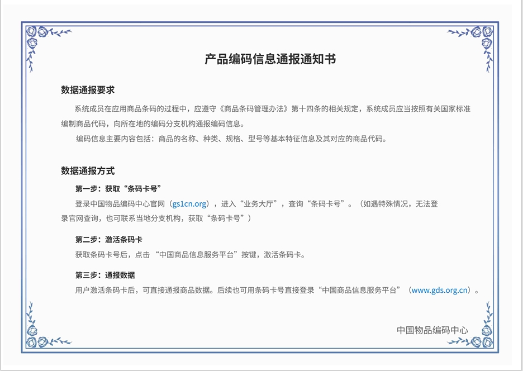Click the 第二步：激活条码卡 heading
523x371 pixels.
pos(109,239)
